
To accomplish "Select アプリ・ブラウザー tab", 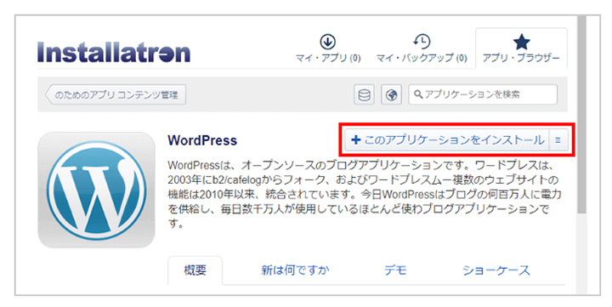I will click(x=521, y=48).
